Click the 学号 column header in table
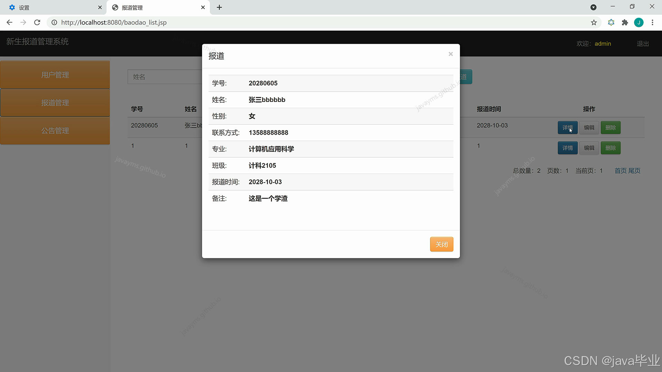This screenshot has width=662, height=372. click(137, 109)
